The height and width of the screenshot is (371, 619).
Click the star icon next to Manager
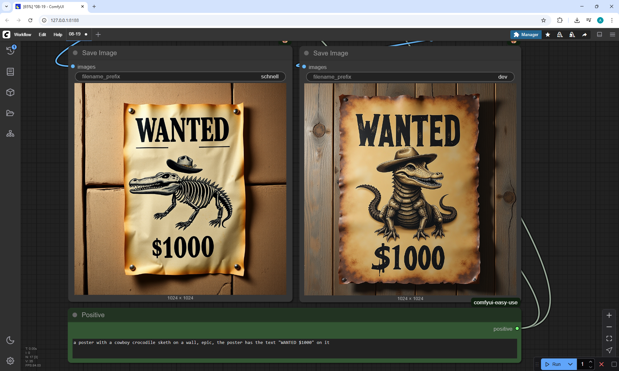(548, 34)
